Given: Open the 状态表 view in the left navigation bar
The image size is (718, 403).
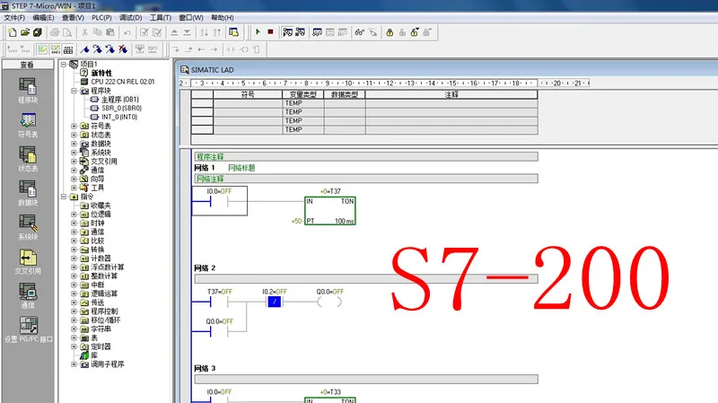Looking at the screenshot, I should (28, 159).
